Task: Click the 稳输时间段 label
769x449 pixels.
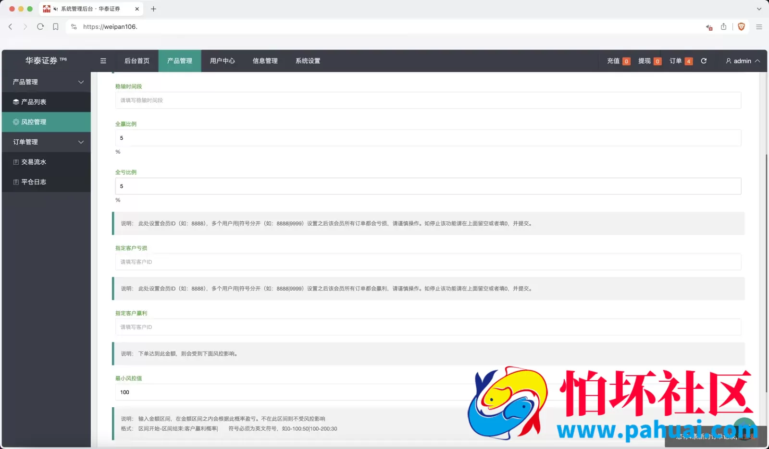Action: pyautogui.click(x=129, y=86)
